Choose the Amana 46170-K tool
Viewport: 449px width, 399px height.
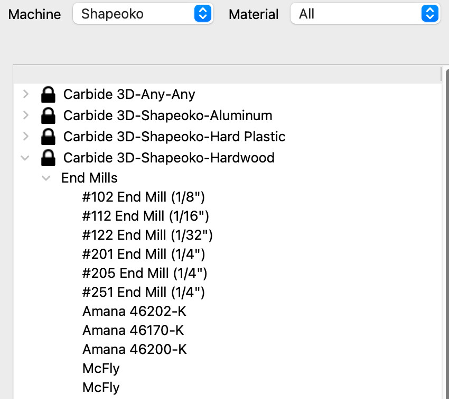(133, 330)
